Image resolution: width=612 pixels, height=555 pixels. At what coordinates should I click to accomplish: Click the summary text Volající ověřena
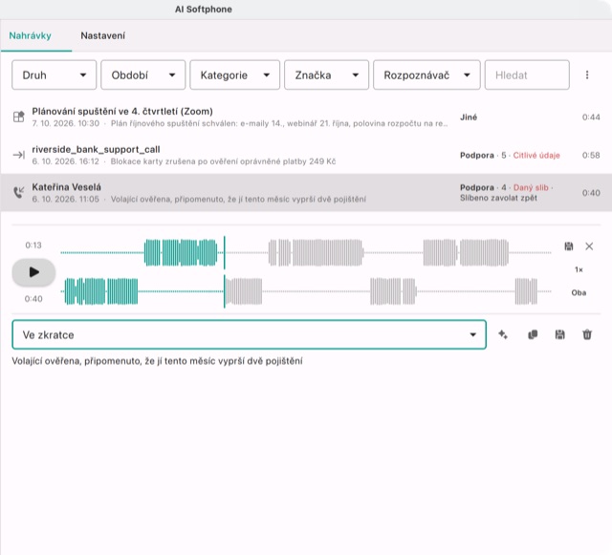click(157, 361)
